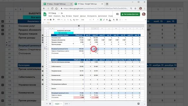Open the Все магазины store dropdown
This screenshot has width=188, height=106.
click(x=64, y=33)
